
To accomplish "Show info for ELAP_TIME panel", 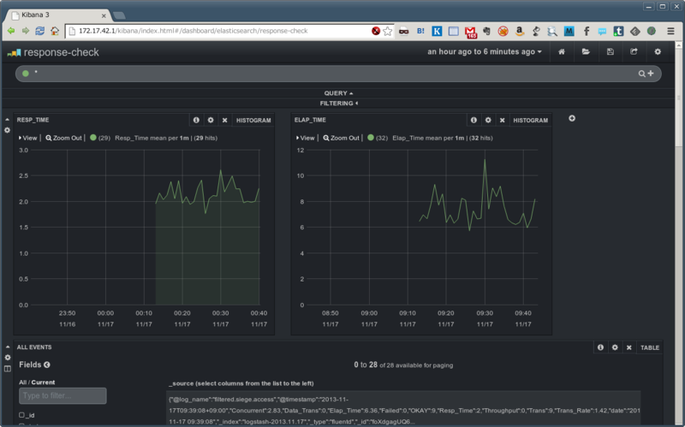I will tap(474, 120).
